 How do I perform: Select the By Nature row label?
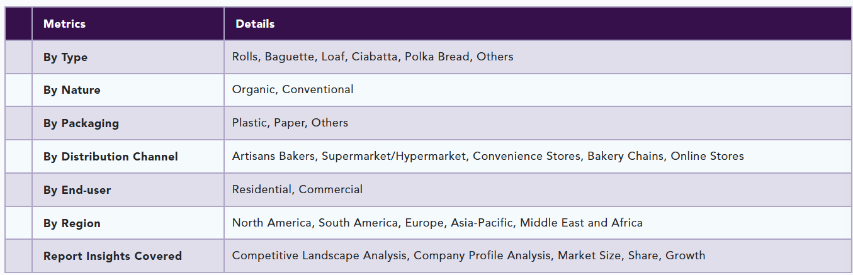(72, 90)
